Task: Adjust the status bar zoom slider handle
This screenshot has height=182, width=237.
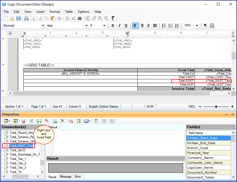Action: pyautogui.click(x=216, y=107)
